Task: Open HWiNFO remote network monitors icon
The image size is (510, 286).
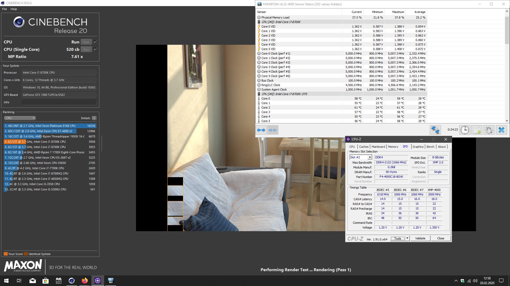Action: coord(435,130)
